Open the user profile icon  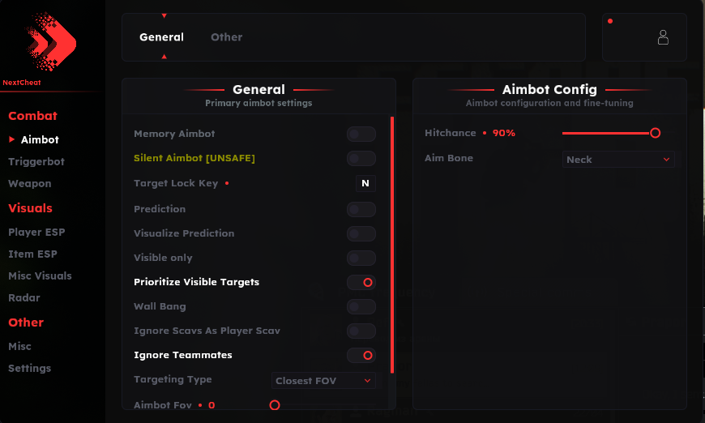coord(663,37)
